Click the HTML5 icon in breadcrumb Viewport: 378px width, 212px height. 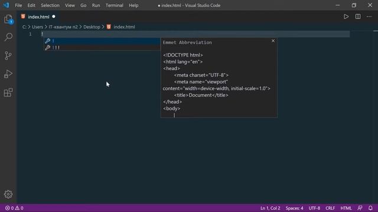(x=109, y=26)
